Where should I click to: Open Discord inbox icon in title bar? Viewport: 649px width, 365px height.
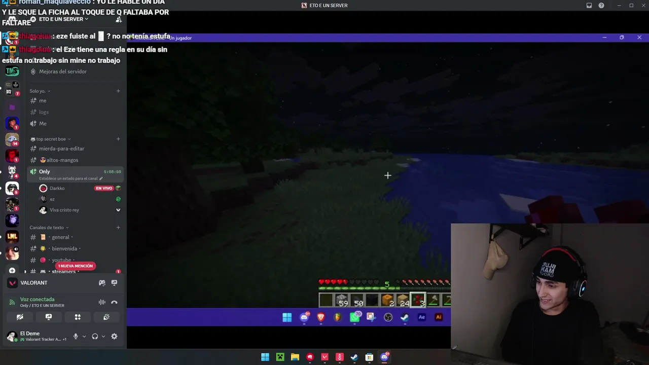tap(589, 6)
